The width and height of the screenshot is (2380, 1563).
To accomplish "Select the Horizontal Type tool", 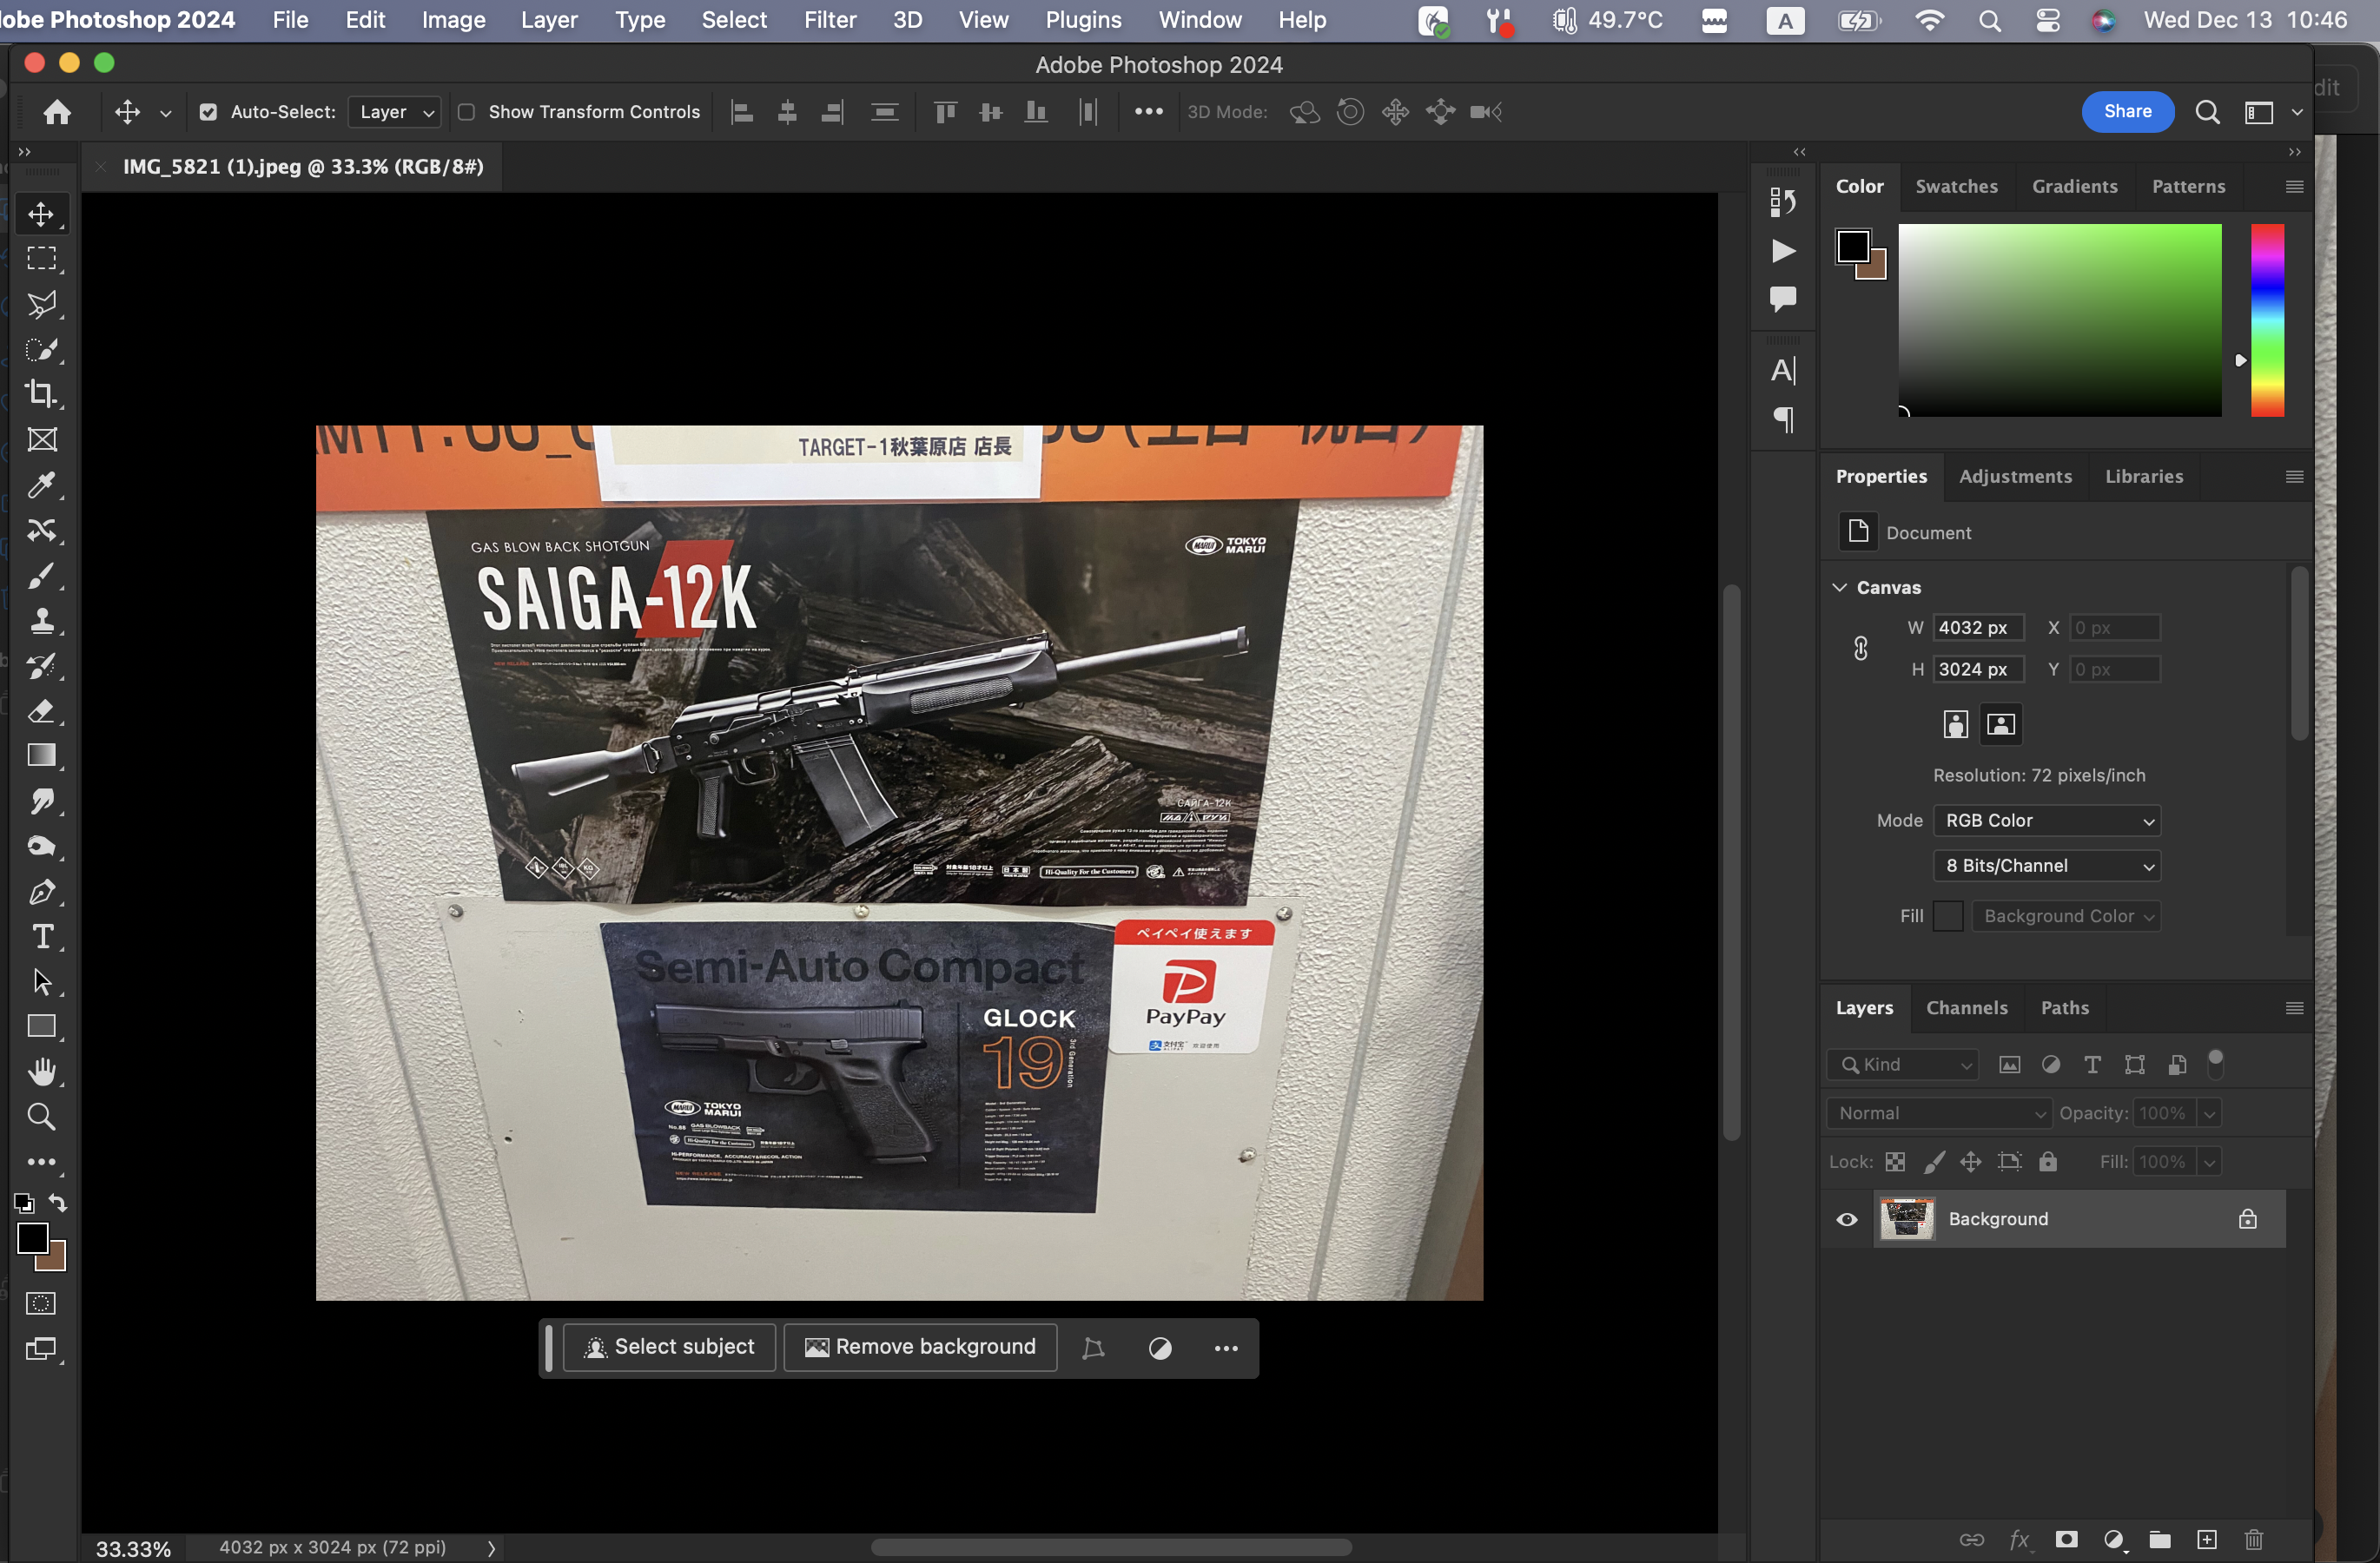I will coord(41,936).
